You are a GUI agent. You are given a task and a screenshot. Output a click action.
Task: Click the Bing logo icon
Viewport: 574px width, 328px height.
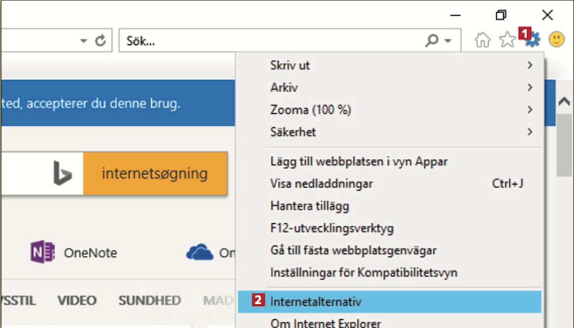62,174
